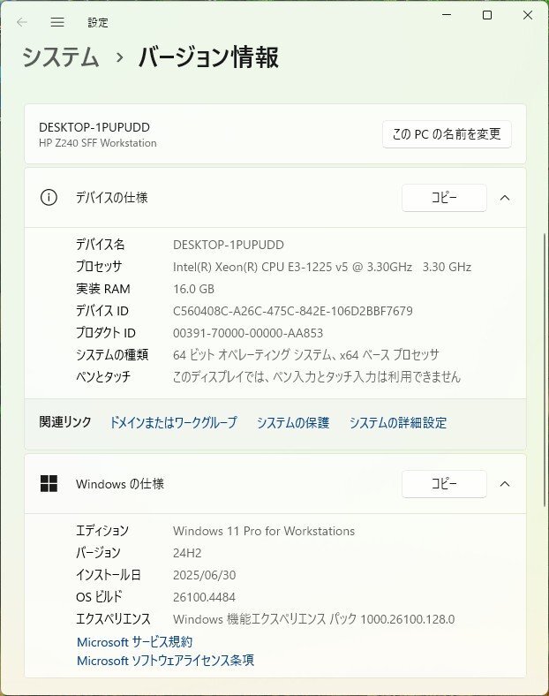The image size is (549, 696).
Task: Select the Xeon E3-1225 v5 processor text
Action: [x=322, y=267]
